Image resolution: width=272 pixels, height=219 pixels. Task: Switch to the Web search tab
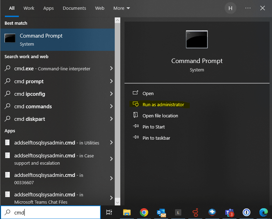tap(100, 8)
